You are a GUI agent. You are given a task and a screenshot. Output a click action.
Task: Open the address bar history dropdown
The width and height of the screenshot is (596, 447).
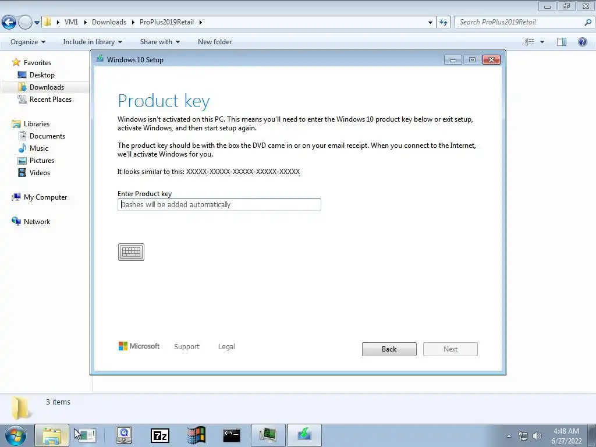[x=430, y=23]
